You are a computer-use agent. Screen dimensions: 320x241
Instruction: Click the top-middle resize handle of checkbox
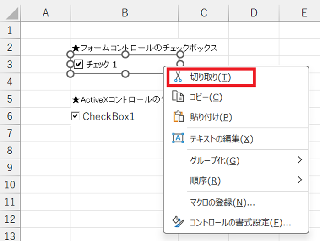[x=125, y=55]
